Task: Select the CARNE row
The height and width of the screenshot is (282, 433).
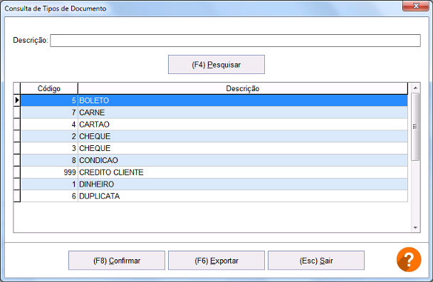Action: click(x=214, y=113)
